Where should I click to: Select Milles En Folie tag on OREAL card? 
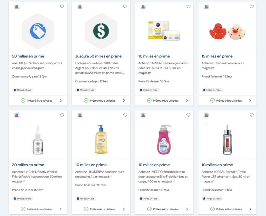212,199
